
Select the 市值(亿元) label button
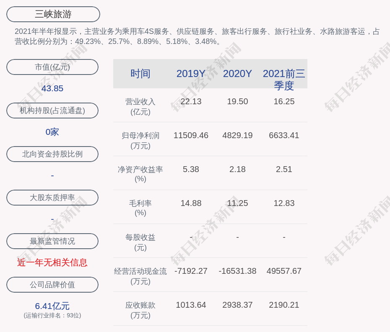point(52,67)
